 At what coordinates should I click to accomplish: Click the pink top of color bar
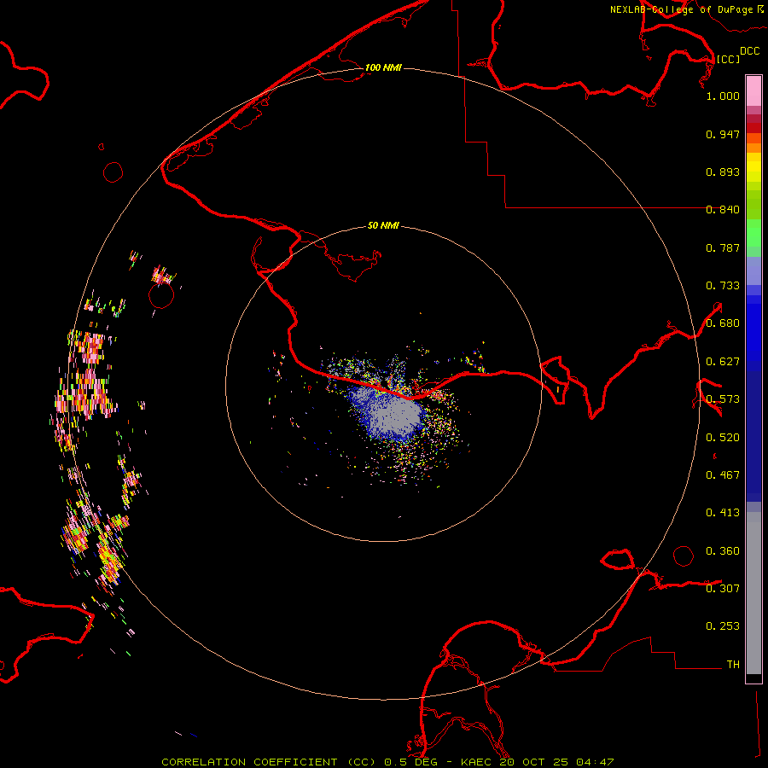[x=753, y=89]
